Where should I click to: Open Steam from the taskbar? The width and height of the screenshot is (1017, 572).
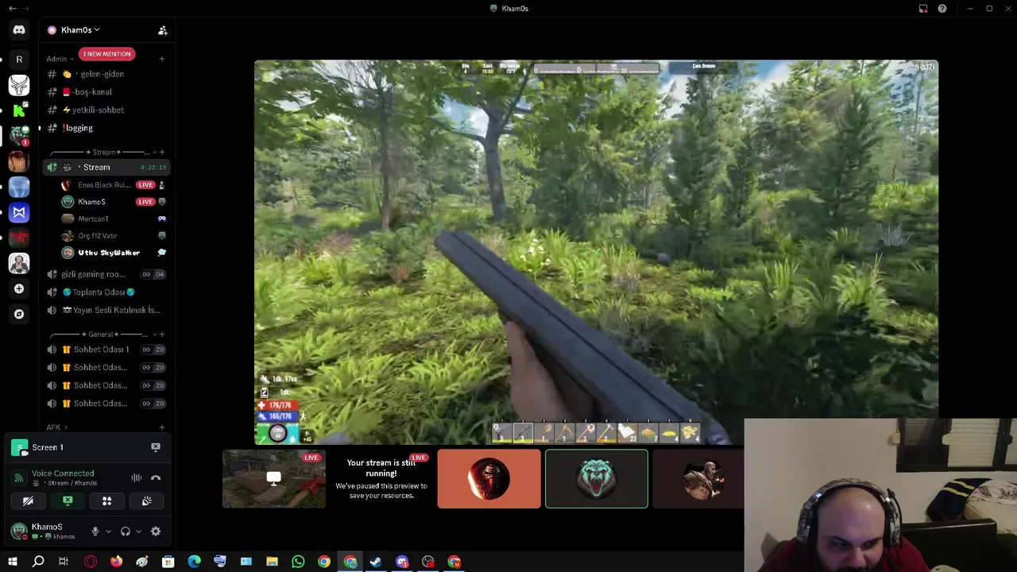click(x=376, y=562)
